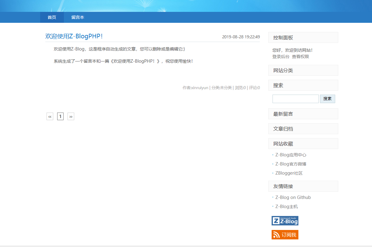Select page number 1 in pagination
The height and width of the screenshot is (247, 372).
point(60,117)
